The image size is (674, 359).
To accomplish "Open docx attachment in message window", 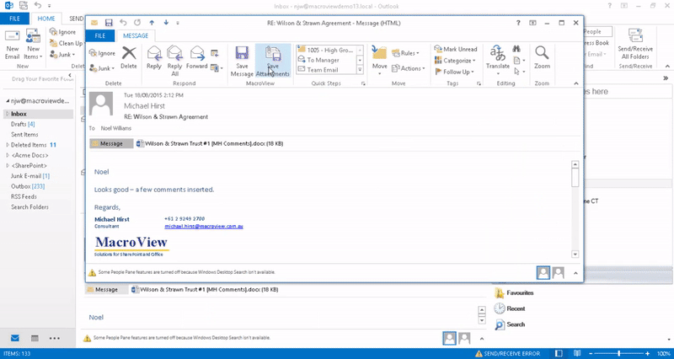I will tap(210, 143).
